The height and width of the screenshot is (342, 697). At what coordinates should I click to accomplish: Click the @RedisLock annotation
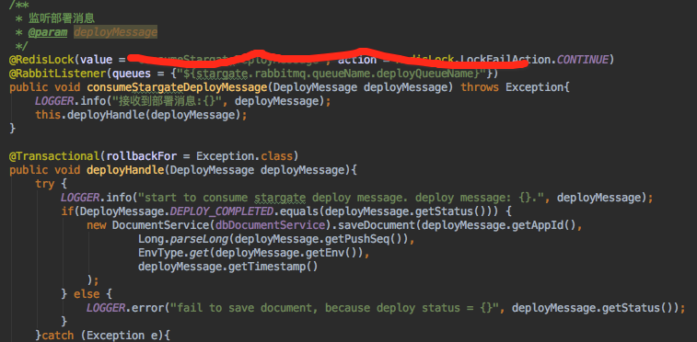pos(41,60)
